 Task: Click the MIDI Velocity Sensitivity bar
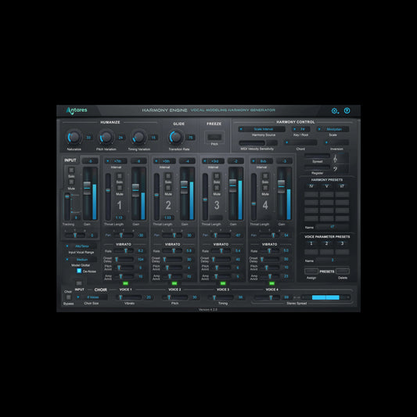252,143
